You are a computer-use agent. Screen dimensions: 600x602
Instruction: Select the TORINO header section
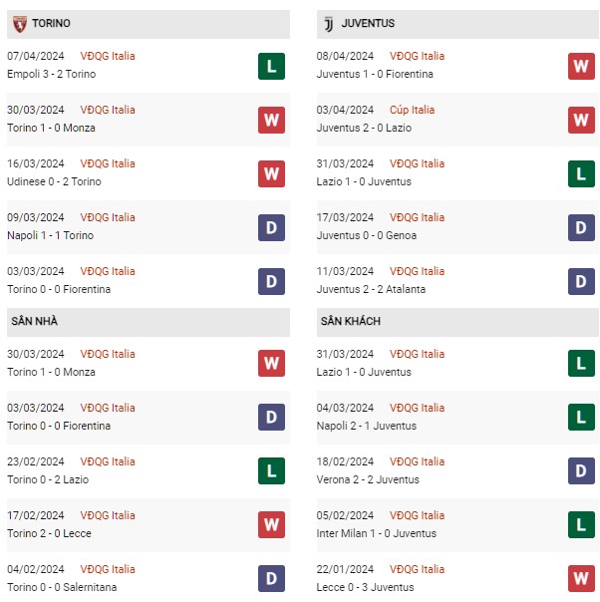[149, 24]
